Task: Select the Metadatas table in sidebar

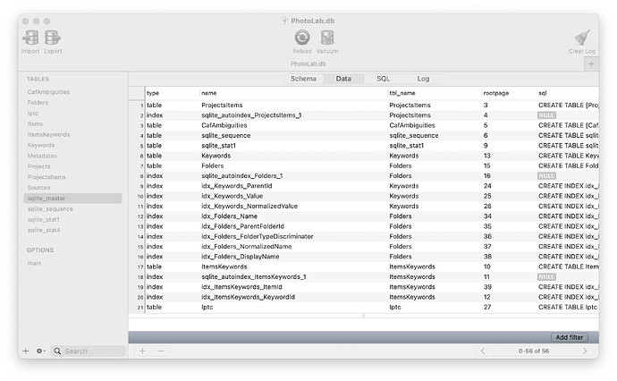Action: point(42,156)
